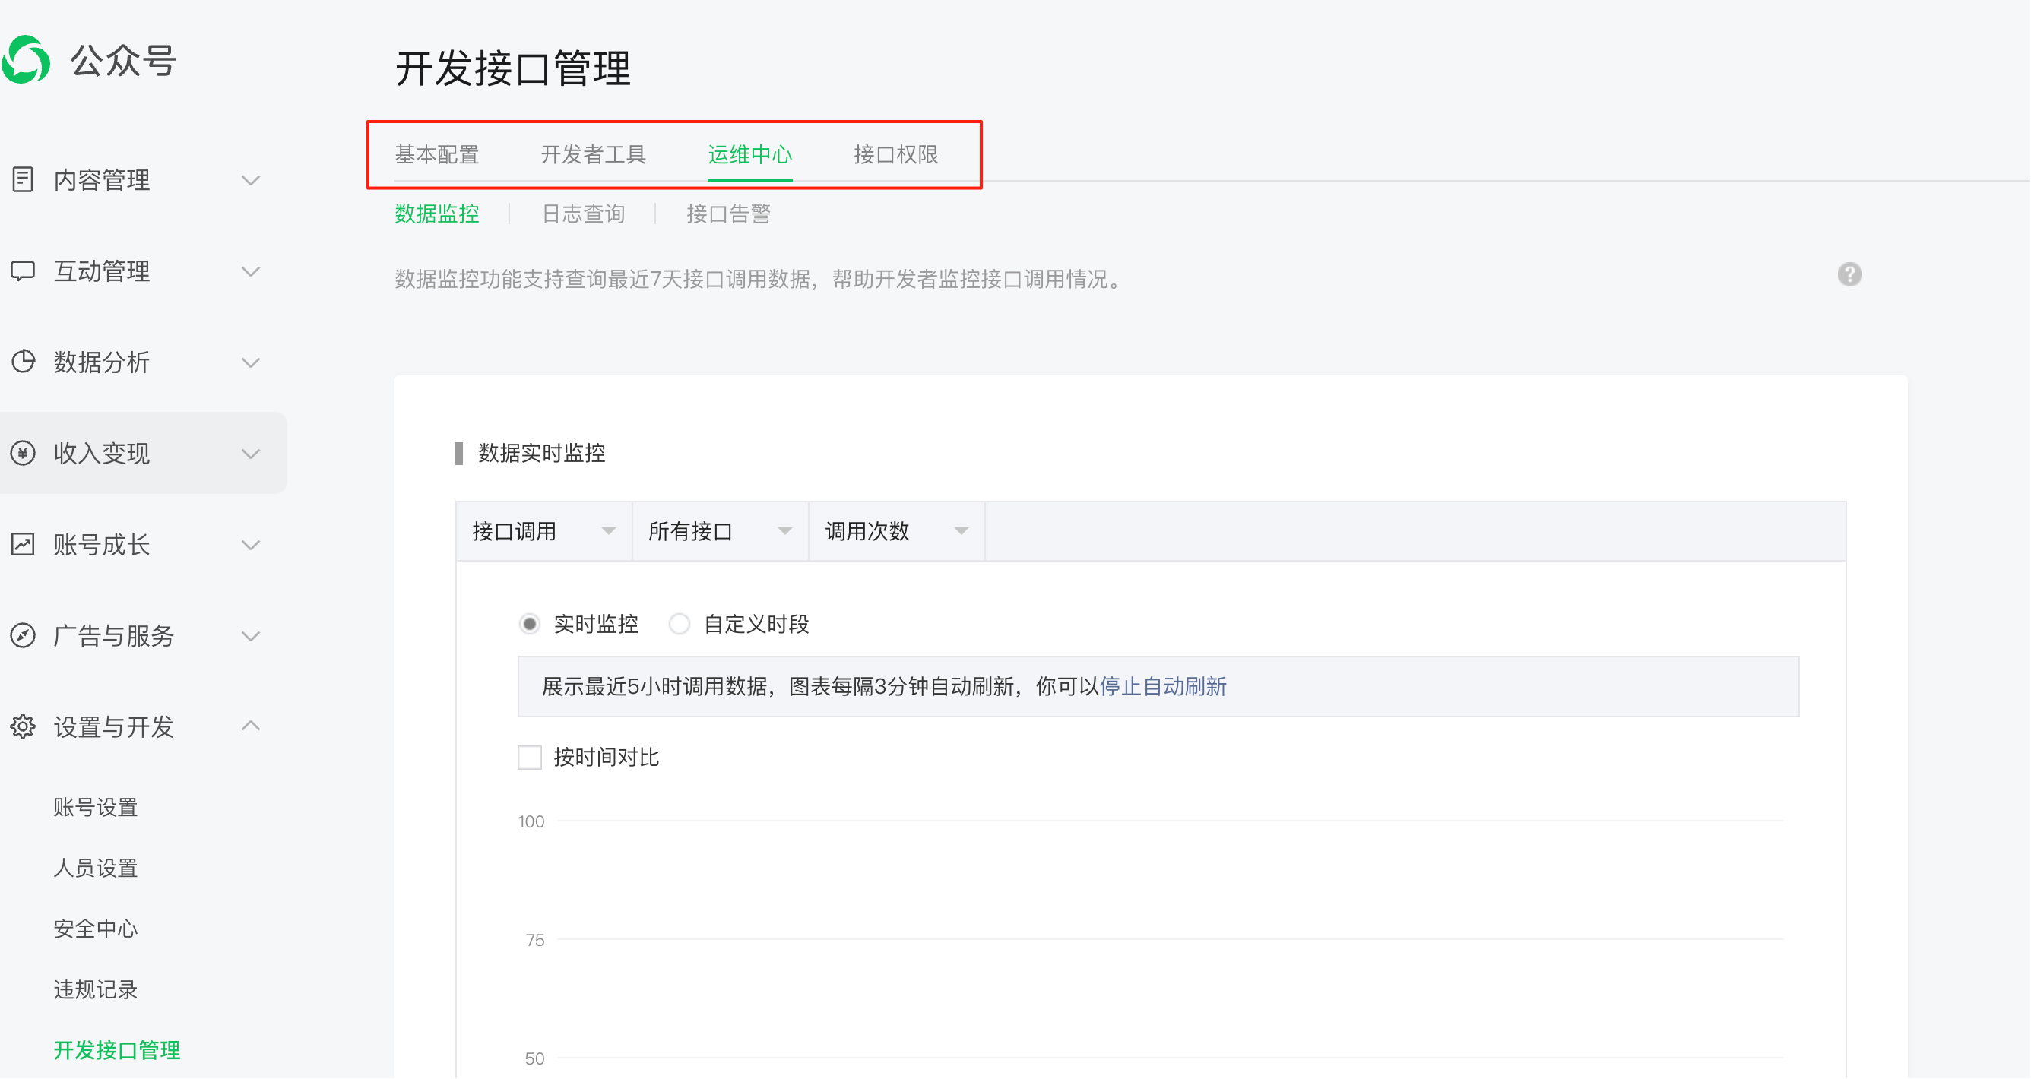Click the 收入变现 yuan coin icon

pos(23,453)
